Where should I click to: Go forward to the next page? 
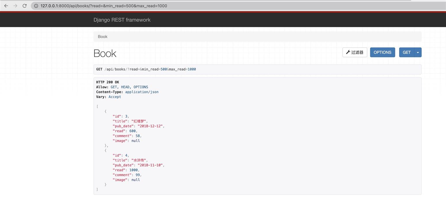coord(15,6)
